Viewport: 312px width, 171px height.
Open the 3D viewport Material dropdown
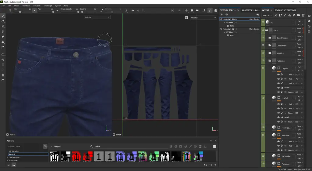click(x=97, y=17)
